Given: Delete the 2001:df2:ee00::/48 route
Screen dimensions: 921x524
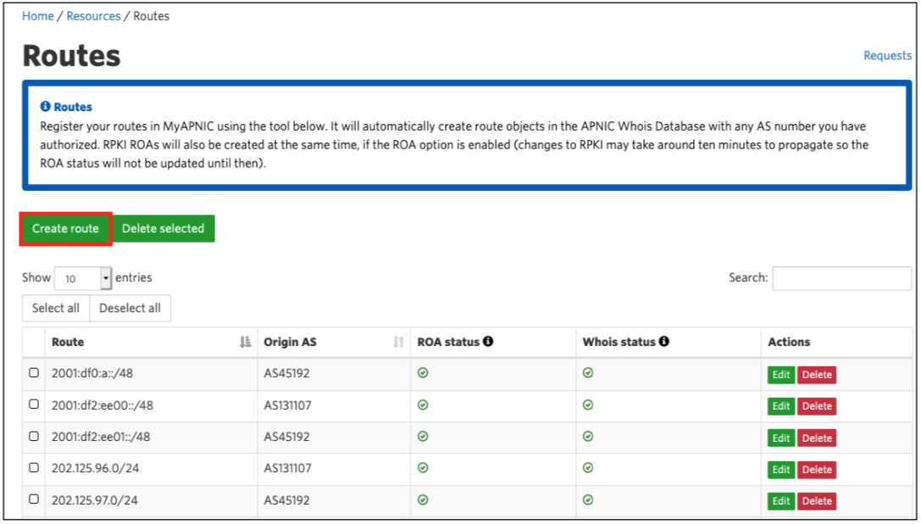Looking at the screenshot, I should (817, 406).
